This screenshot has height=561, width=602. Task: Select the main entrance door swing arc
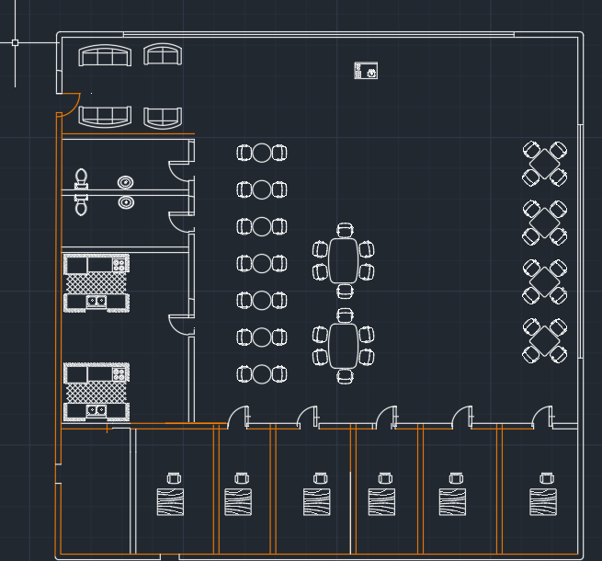click(x=71, y=104)
